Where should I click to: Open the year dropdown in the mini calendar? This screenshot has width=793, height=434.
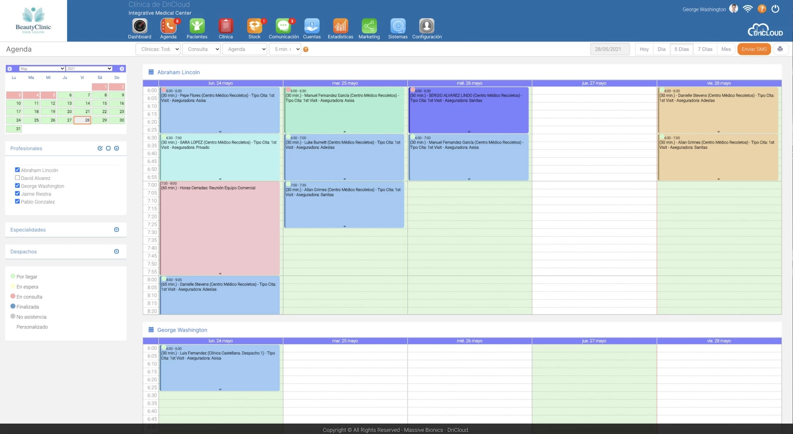tap(89, 68)
